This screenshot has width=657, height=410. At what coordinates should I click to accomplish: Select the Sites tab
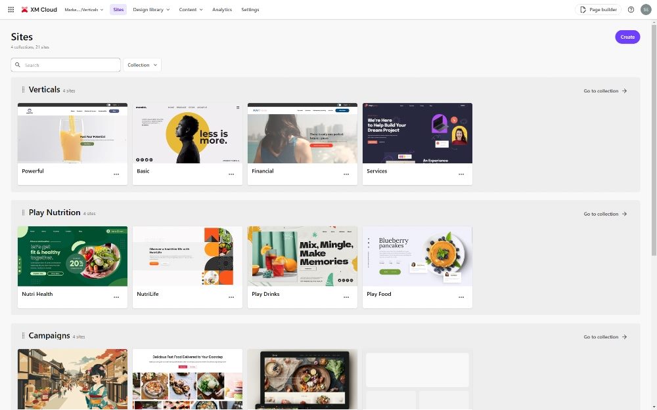point(118,10)
